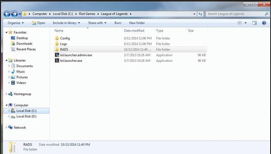Open Downloads in Favorites
This screenshot has height=154, width=271.
click(24, 43)
